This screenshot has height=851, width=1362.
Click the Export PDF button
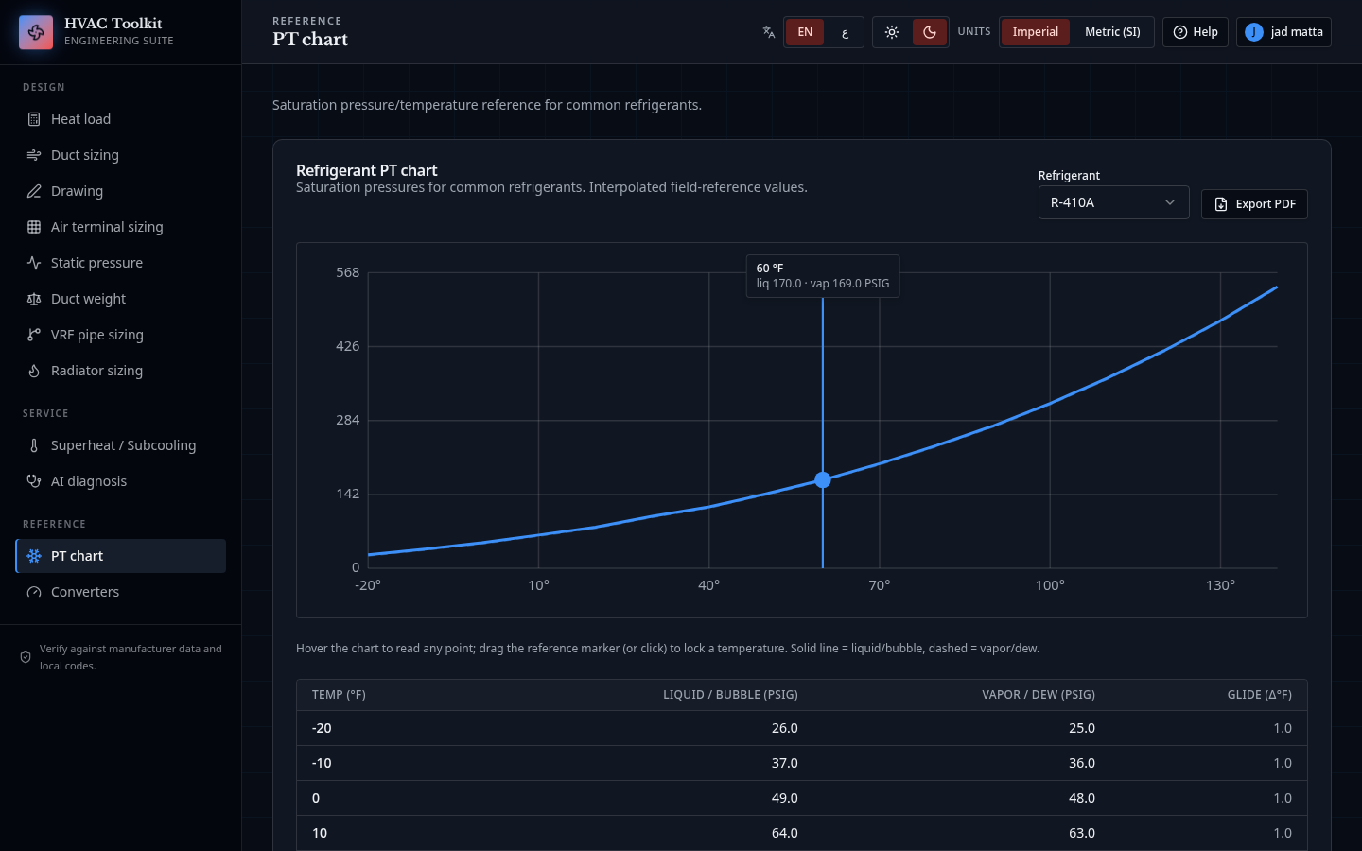point(1254,204)
